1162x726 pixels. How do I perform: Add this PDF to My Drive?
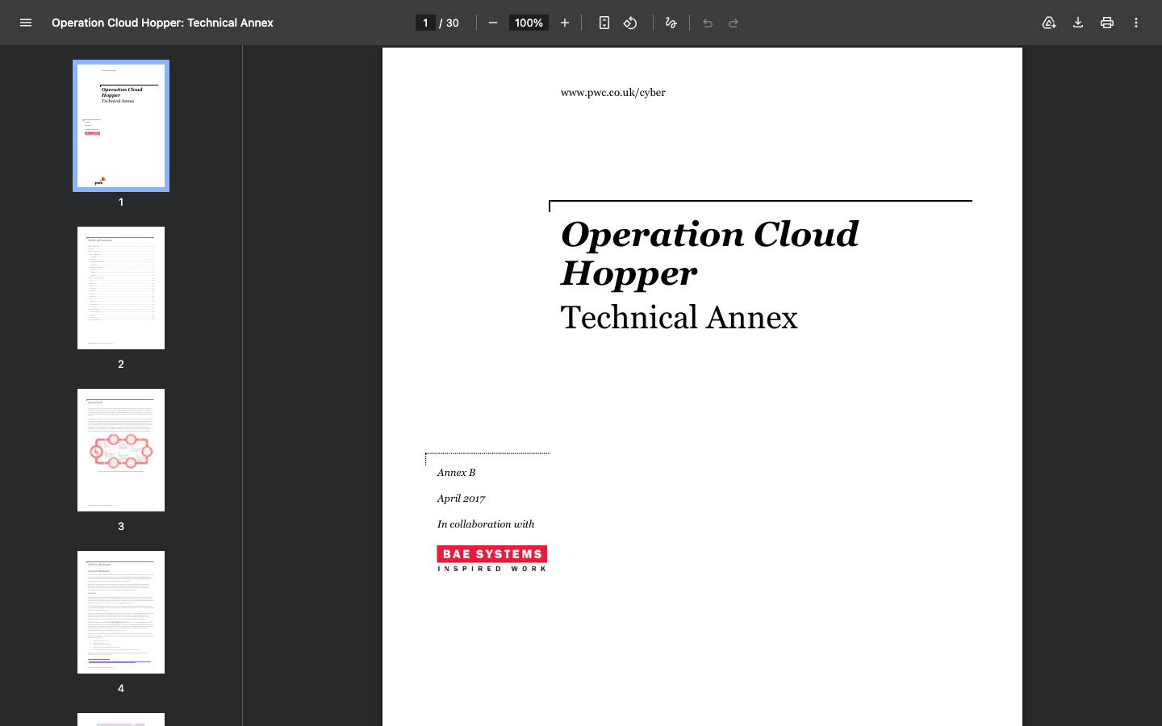point(1049,23)
